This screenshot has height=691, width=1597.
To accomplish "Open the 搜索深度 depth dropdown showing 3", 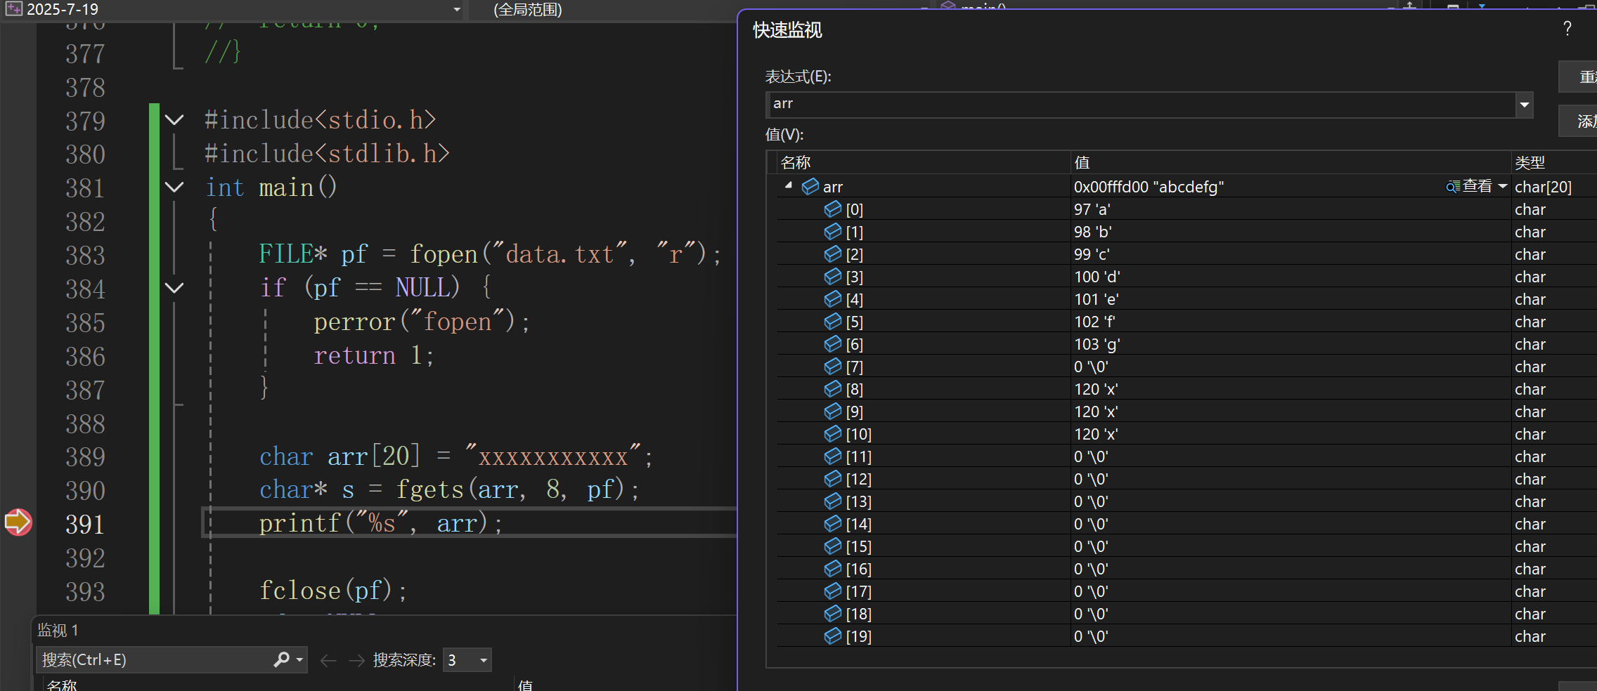I will [x=467, y=660].
